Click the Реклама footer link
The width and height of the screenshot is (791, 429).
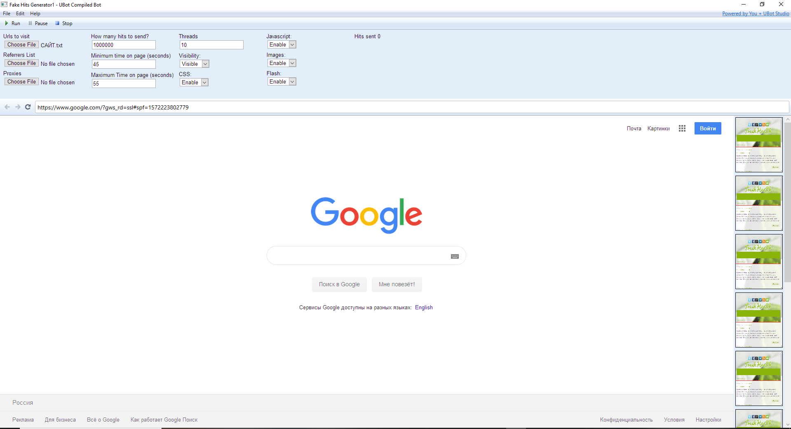coord(23,420)
